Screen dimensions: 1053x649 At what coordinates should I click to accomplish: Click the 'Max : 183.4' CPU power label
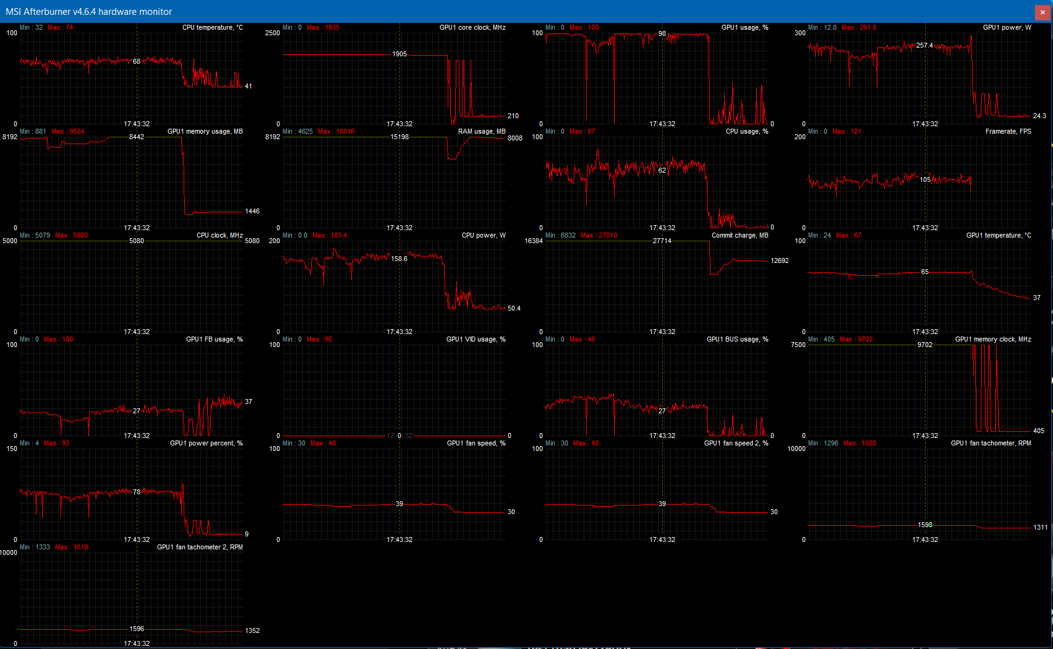coord(330,235)
